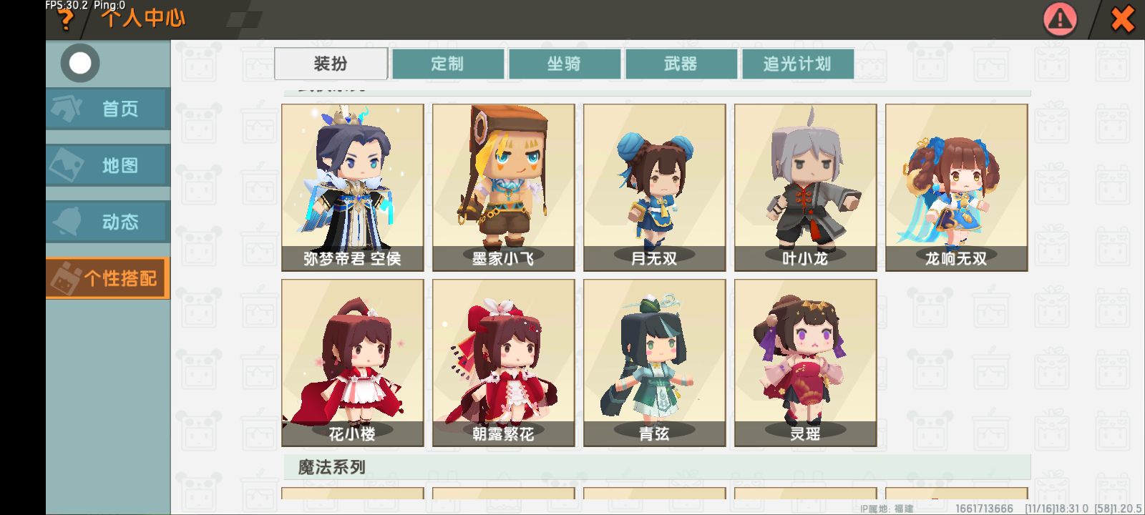This screenshot has height=515, width=1145.
Task: Switch to the 定制 tab
Action: click(448, 64)
